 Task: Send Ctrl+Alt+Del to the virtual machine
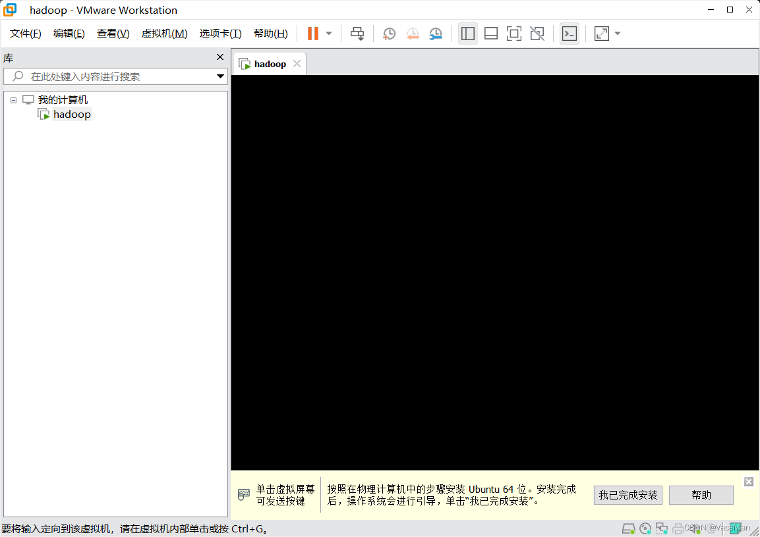[357, 33]
